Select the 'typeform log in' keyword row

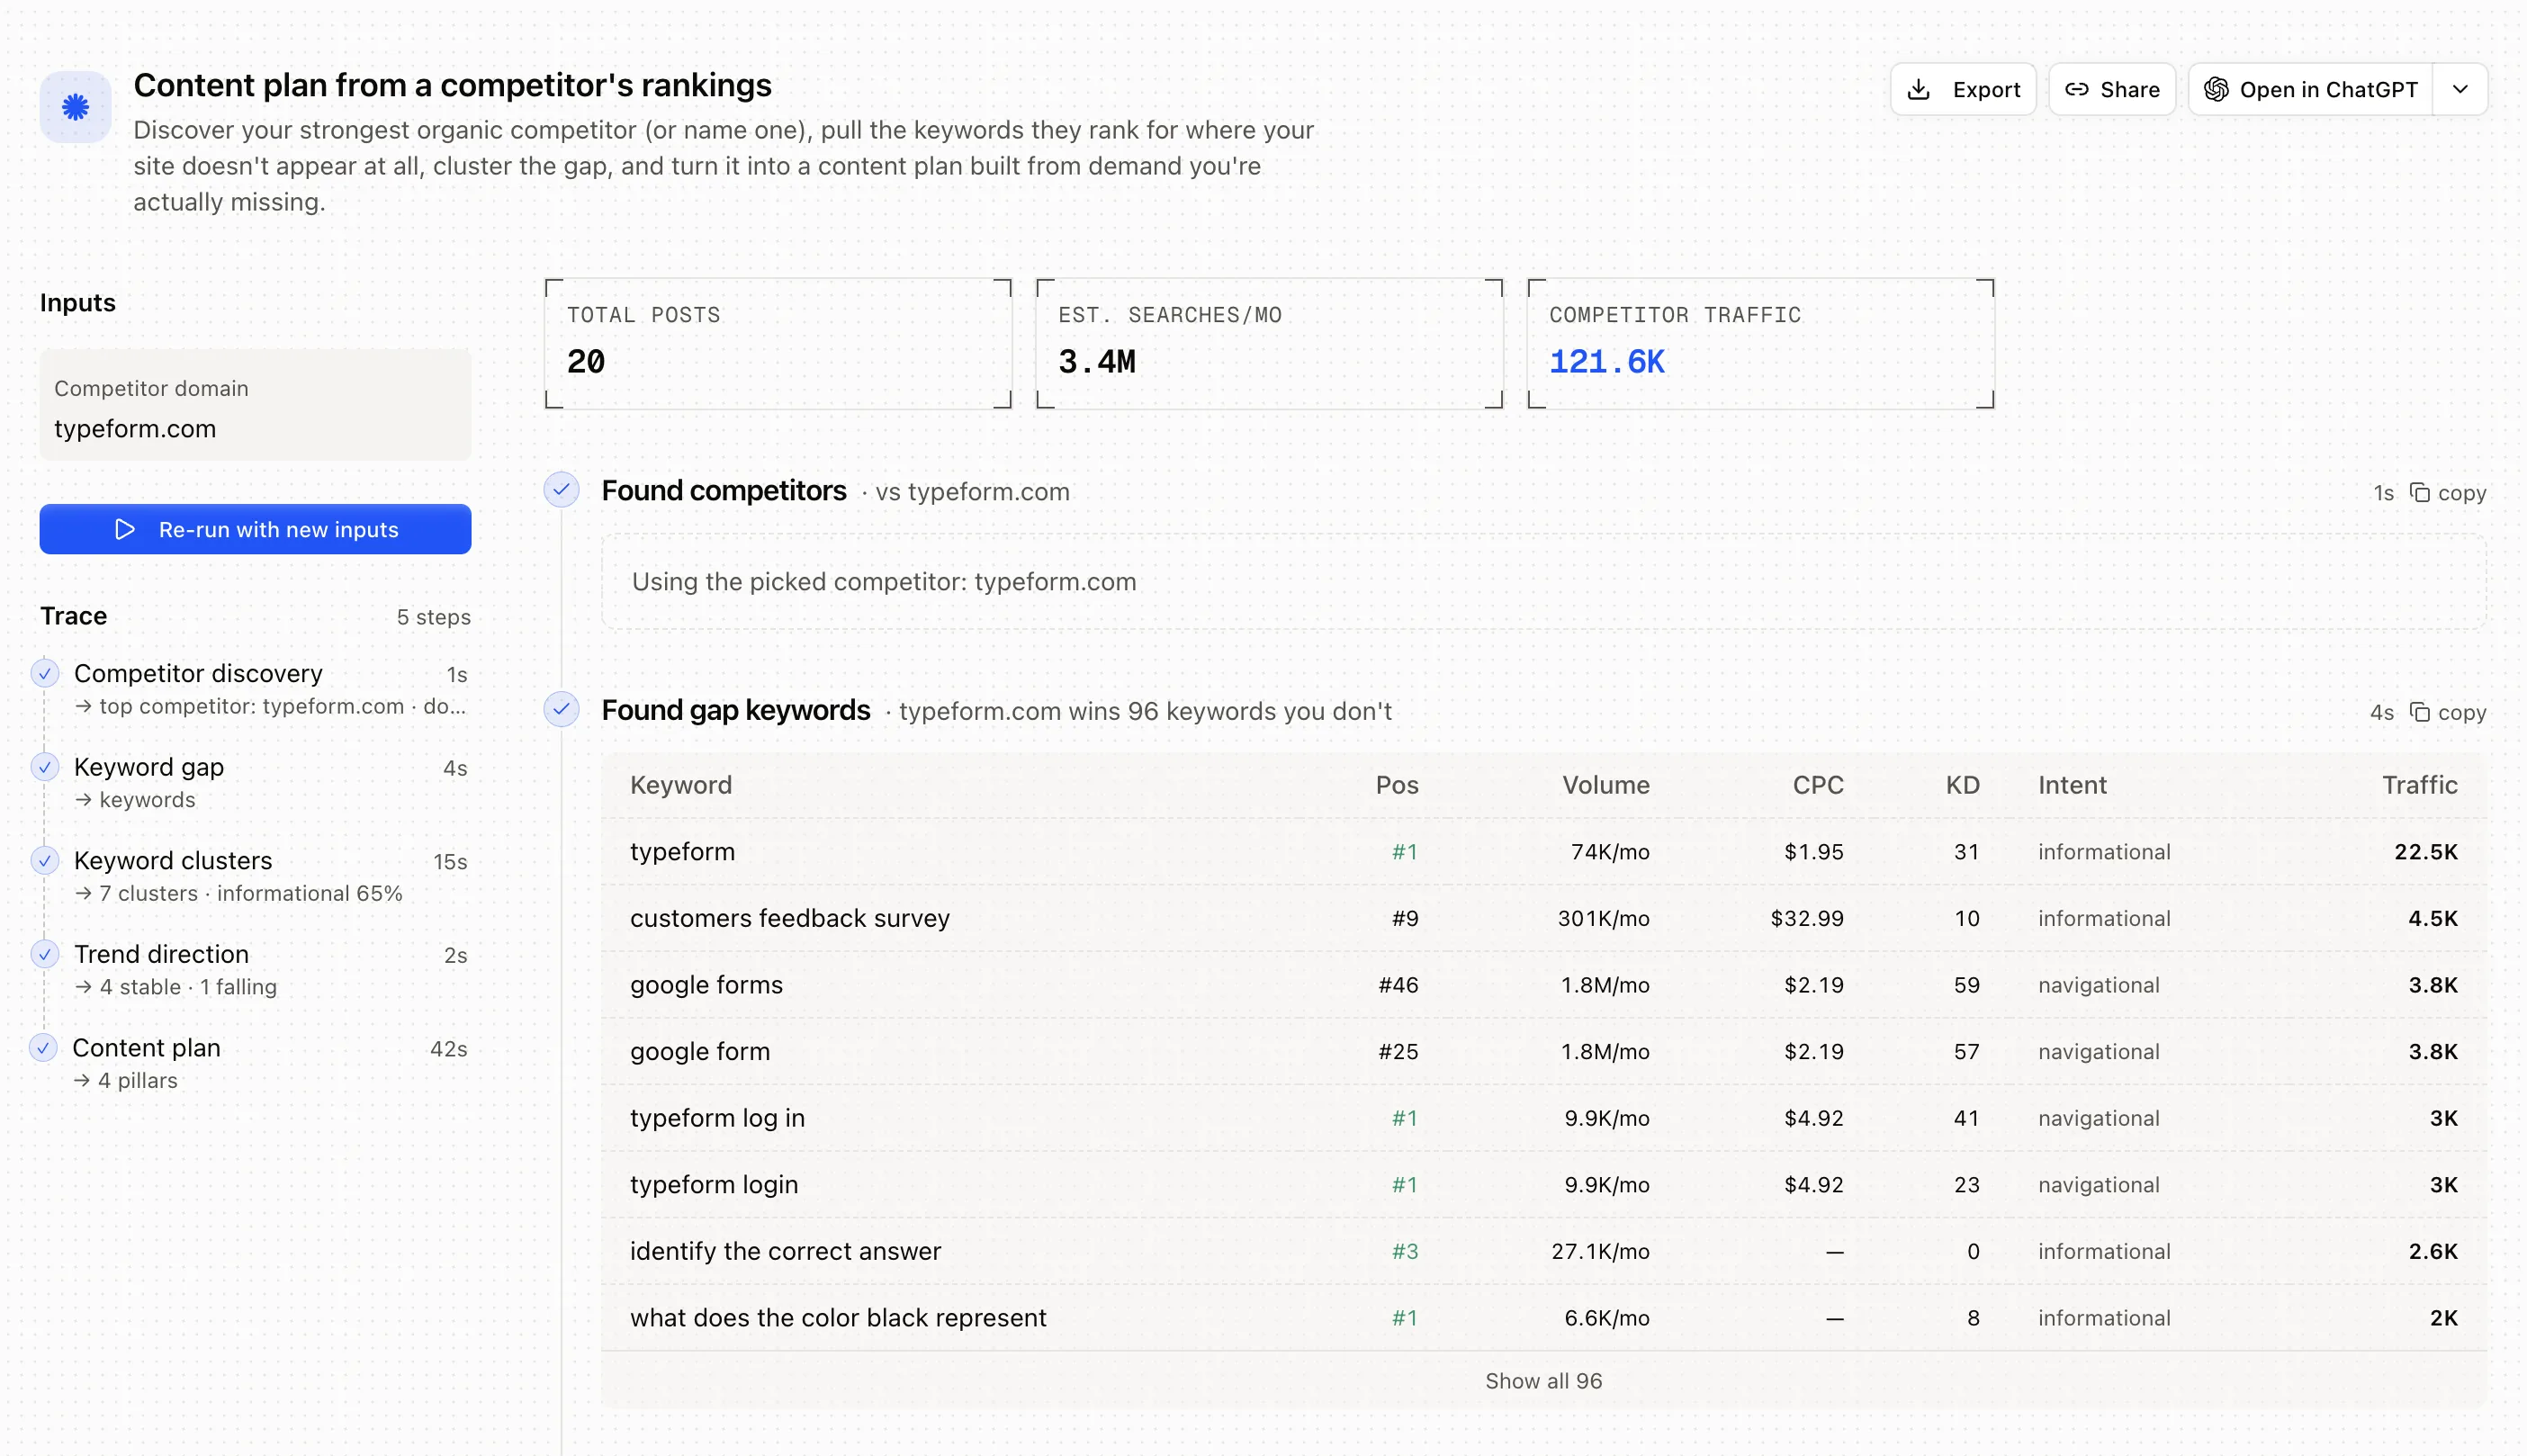click(1543, 1118)
